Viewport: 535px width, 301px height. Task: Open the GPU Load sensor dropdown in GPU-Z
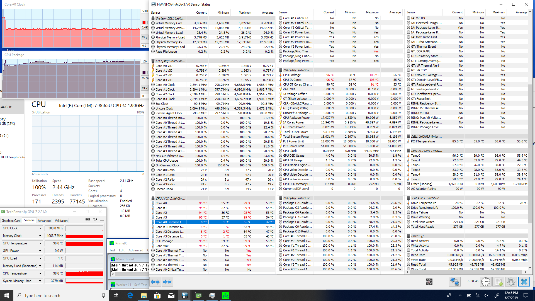tap(40, 258)
